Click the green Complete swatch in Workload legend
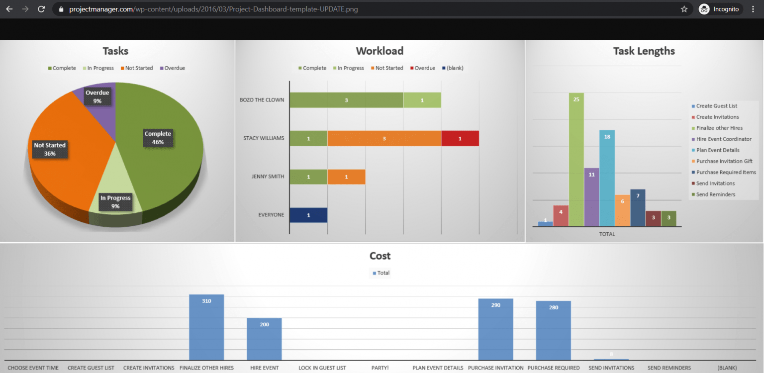Screen dimensions: 764x373 [299, 68]
